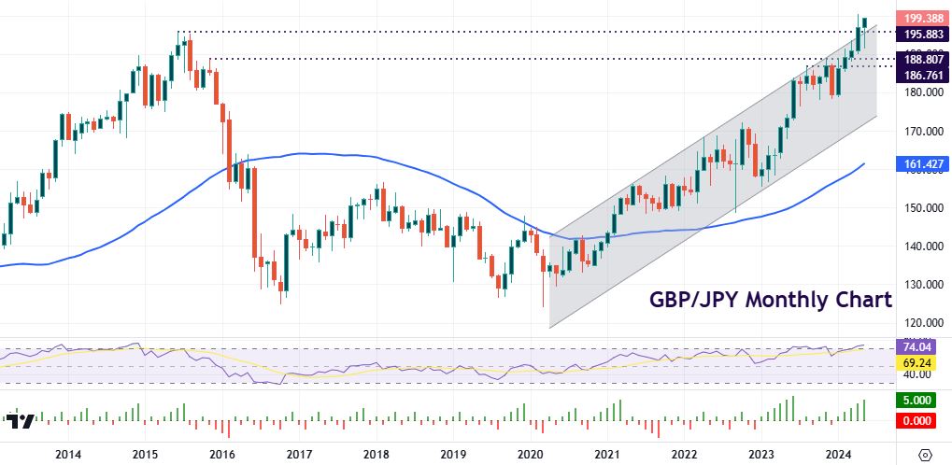Click the red 199.388 current price label
The image size is (952, 465).
(x=920, y=18)
